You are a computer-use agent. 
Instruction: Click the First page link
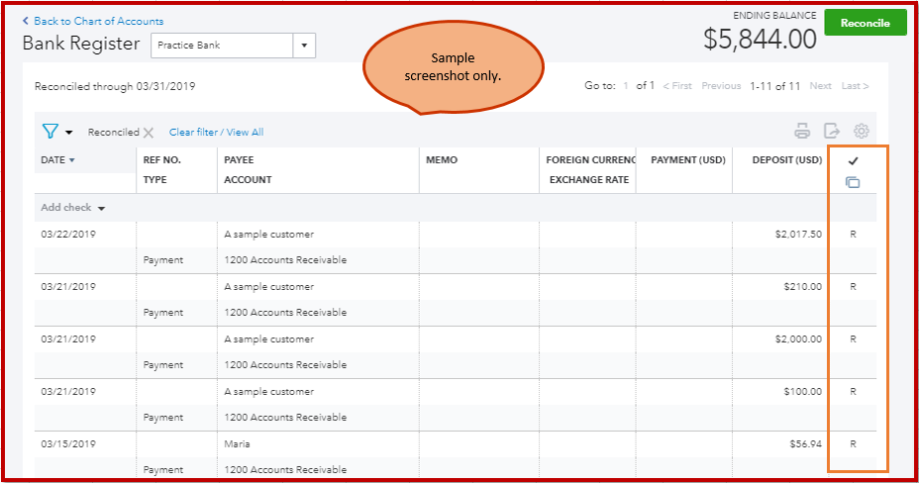coord(677,85)
